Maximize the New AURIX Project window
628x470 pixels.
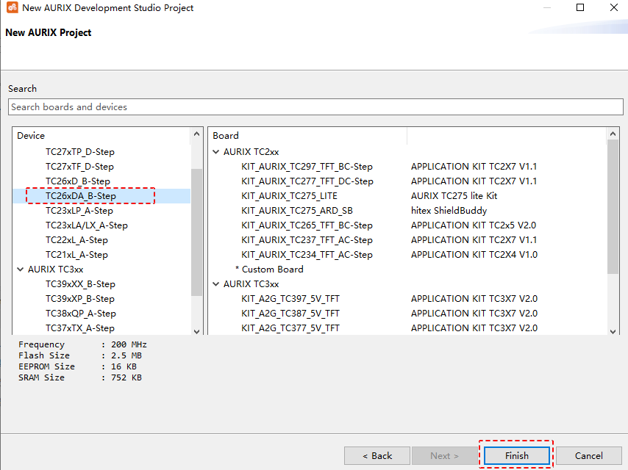pos(580,7)
